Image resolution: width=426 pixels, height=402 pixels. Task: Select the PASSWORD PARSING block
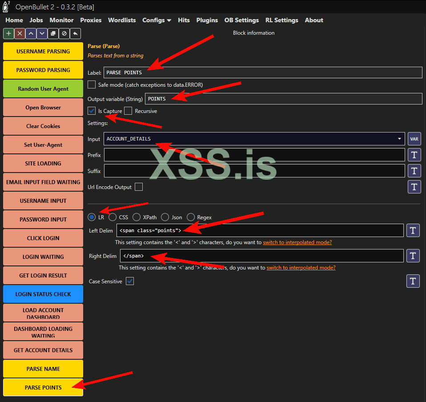pyautogui.click(x=43, y=70)
